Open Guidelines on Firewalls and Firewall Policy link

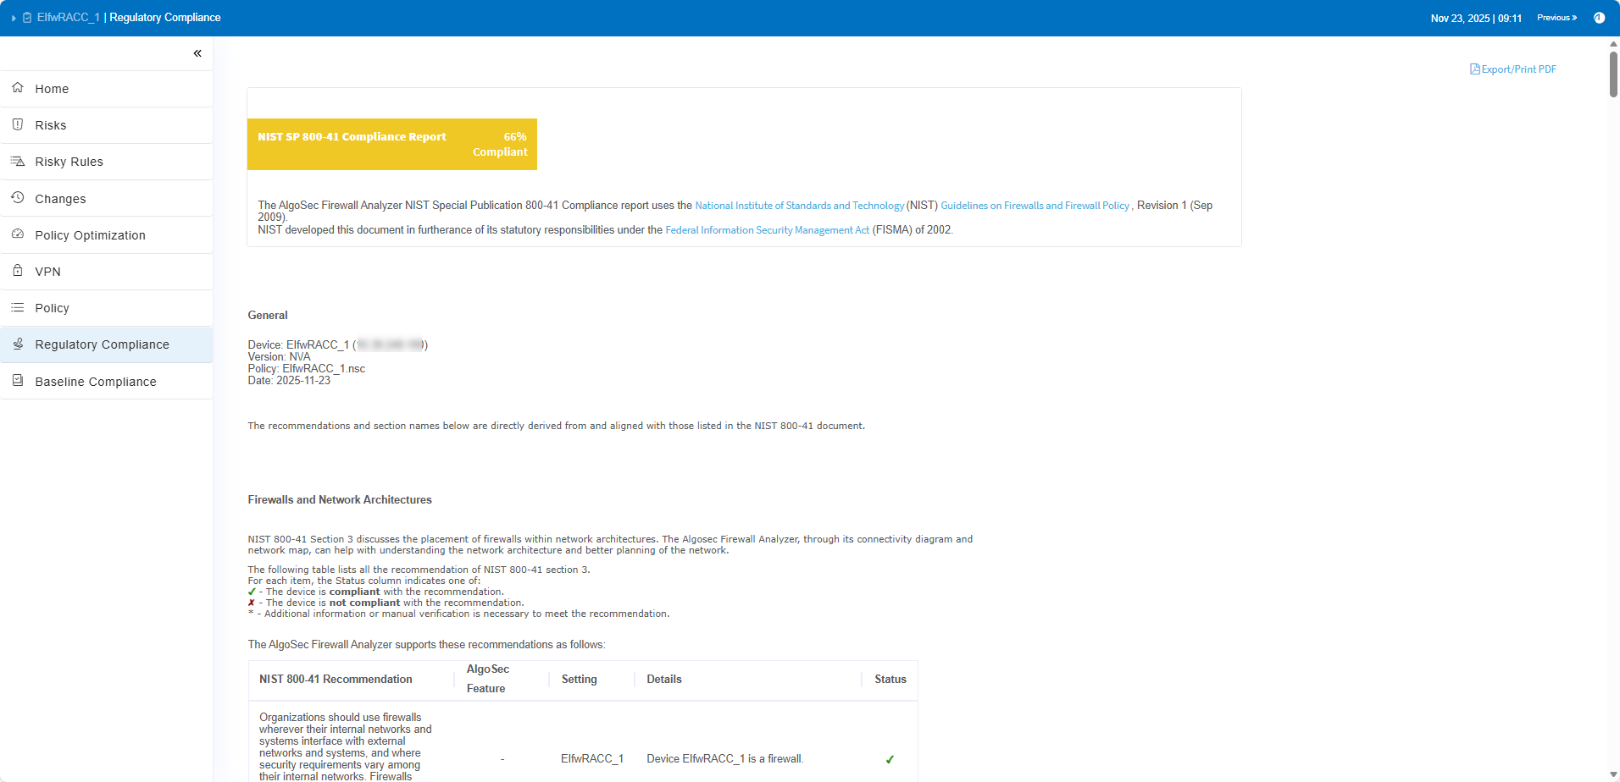1035,206
